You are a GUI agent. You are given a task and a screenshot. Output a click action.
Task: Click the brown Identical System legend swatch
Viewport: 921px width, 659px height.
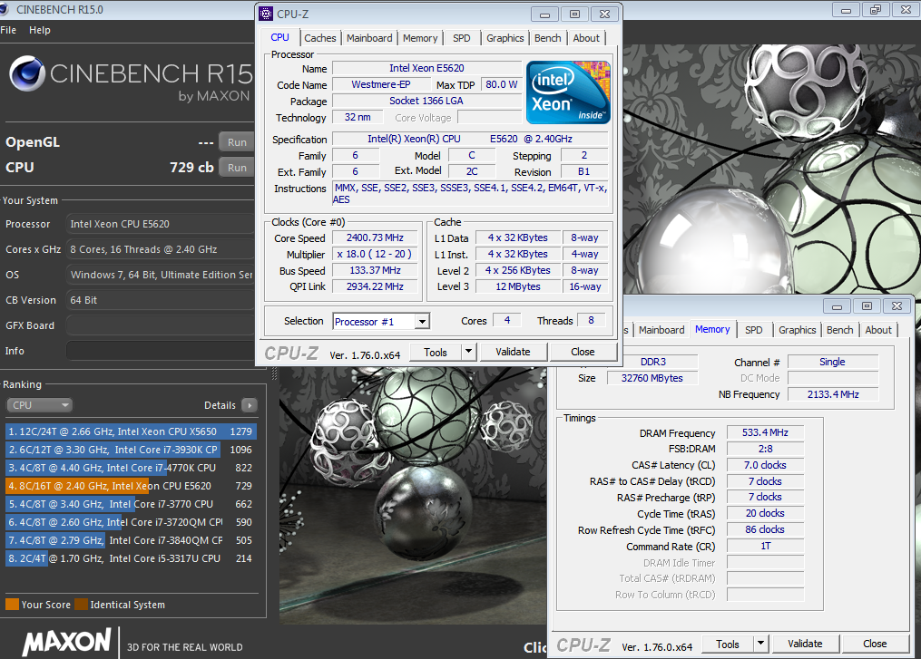[x=81, y=604]
